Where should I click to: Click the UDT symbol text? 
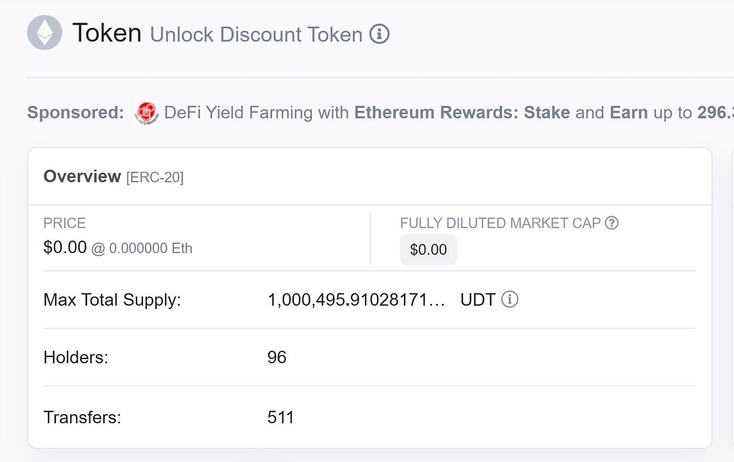coord(478,300)
